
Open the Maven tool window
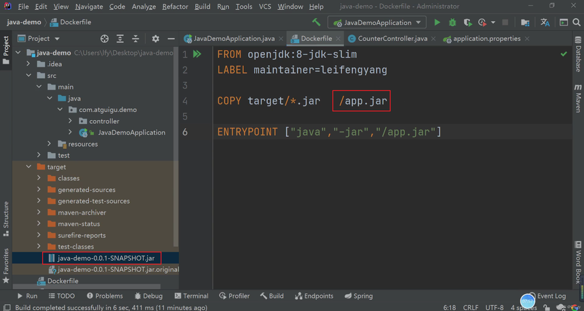click(578, 98)
